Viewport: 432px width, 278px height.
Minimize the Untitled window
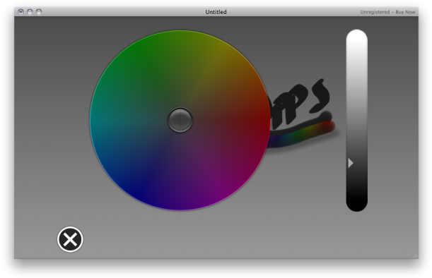30,12
